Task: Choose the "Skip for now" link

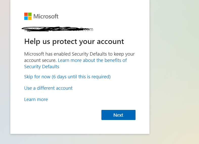Action: [x=37, y=77]
